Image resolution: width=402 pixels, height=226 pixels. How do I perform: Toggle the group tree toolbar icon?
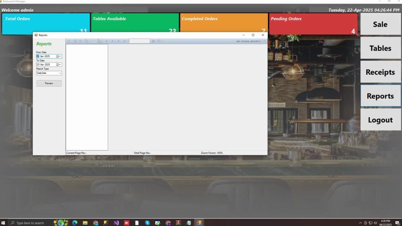99,41
